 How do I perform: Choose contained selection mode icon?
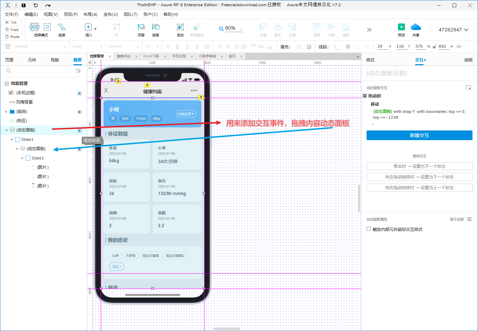coord(47,27)
